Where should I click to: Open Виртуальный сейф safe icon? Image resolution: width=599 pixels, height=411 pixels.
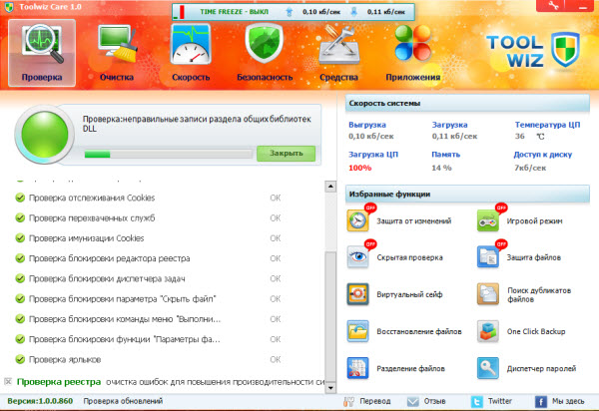358,294
